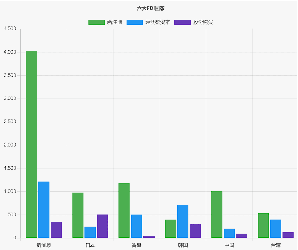
Task: Click the 2.500 y-axis value
Action: pyautogui.click(x=10, y=122)
